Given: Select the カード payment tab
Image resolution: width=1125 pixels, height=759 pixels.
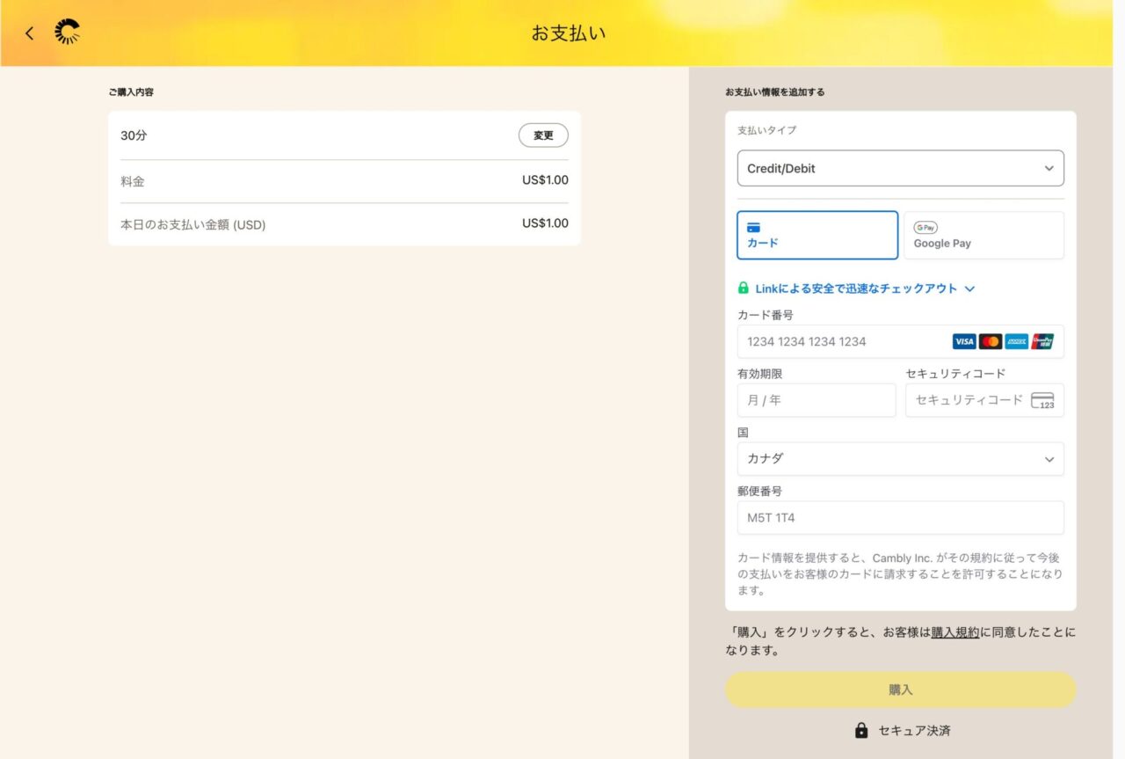Looking at the screenshot, I should (817, 235).
